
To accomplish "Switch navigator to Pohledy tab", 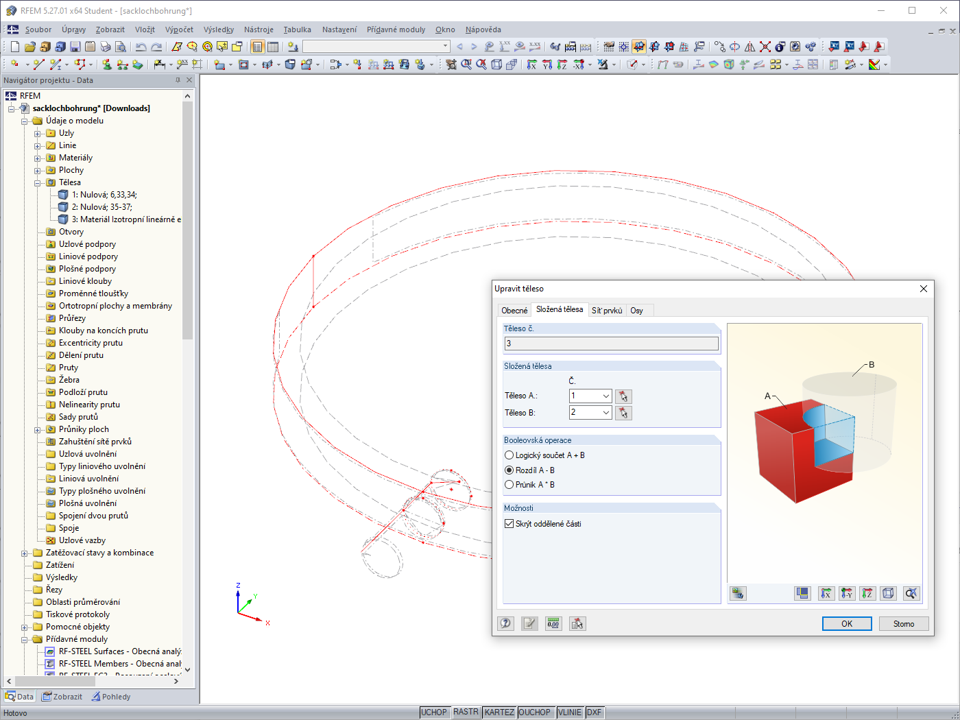I will (x=111, y=697).
